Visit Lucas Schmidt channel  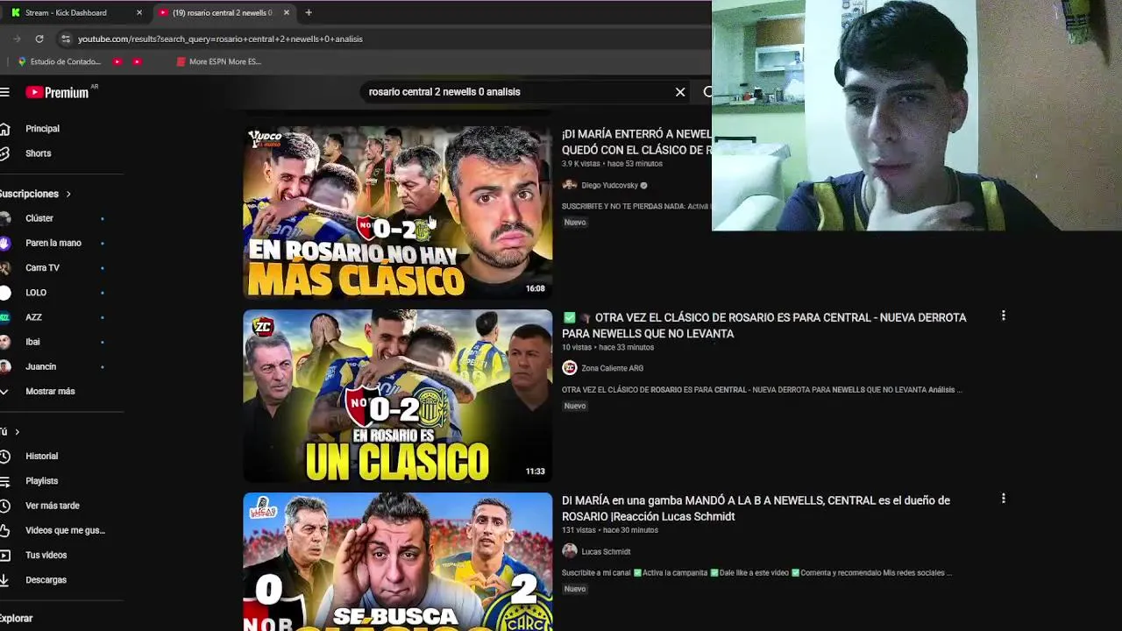click(606, 552)
